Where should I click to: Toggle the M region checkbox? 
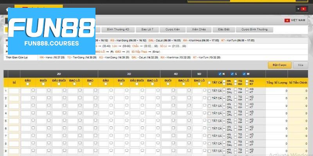click(x=245, y=74)
